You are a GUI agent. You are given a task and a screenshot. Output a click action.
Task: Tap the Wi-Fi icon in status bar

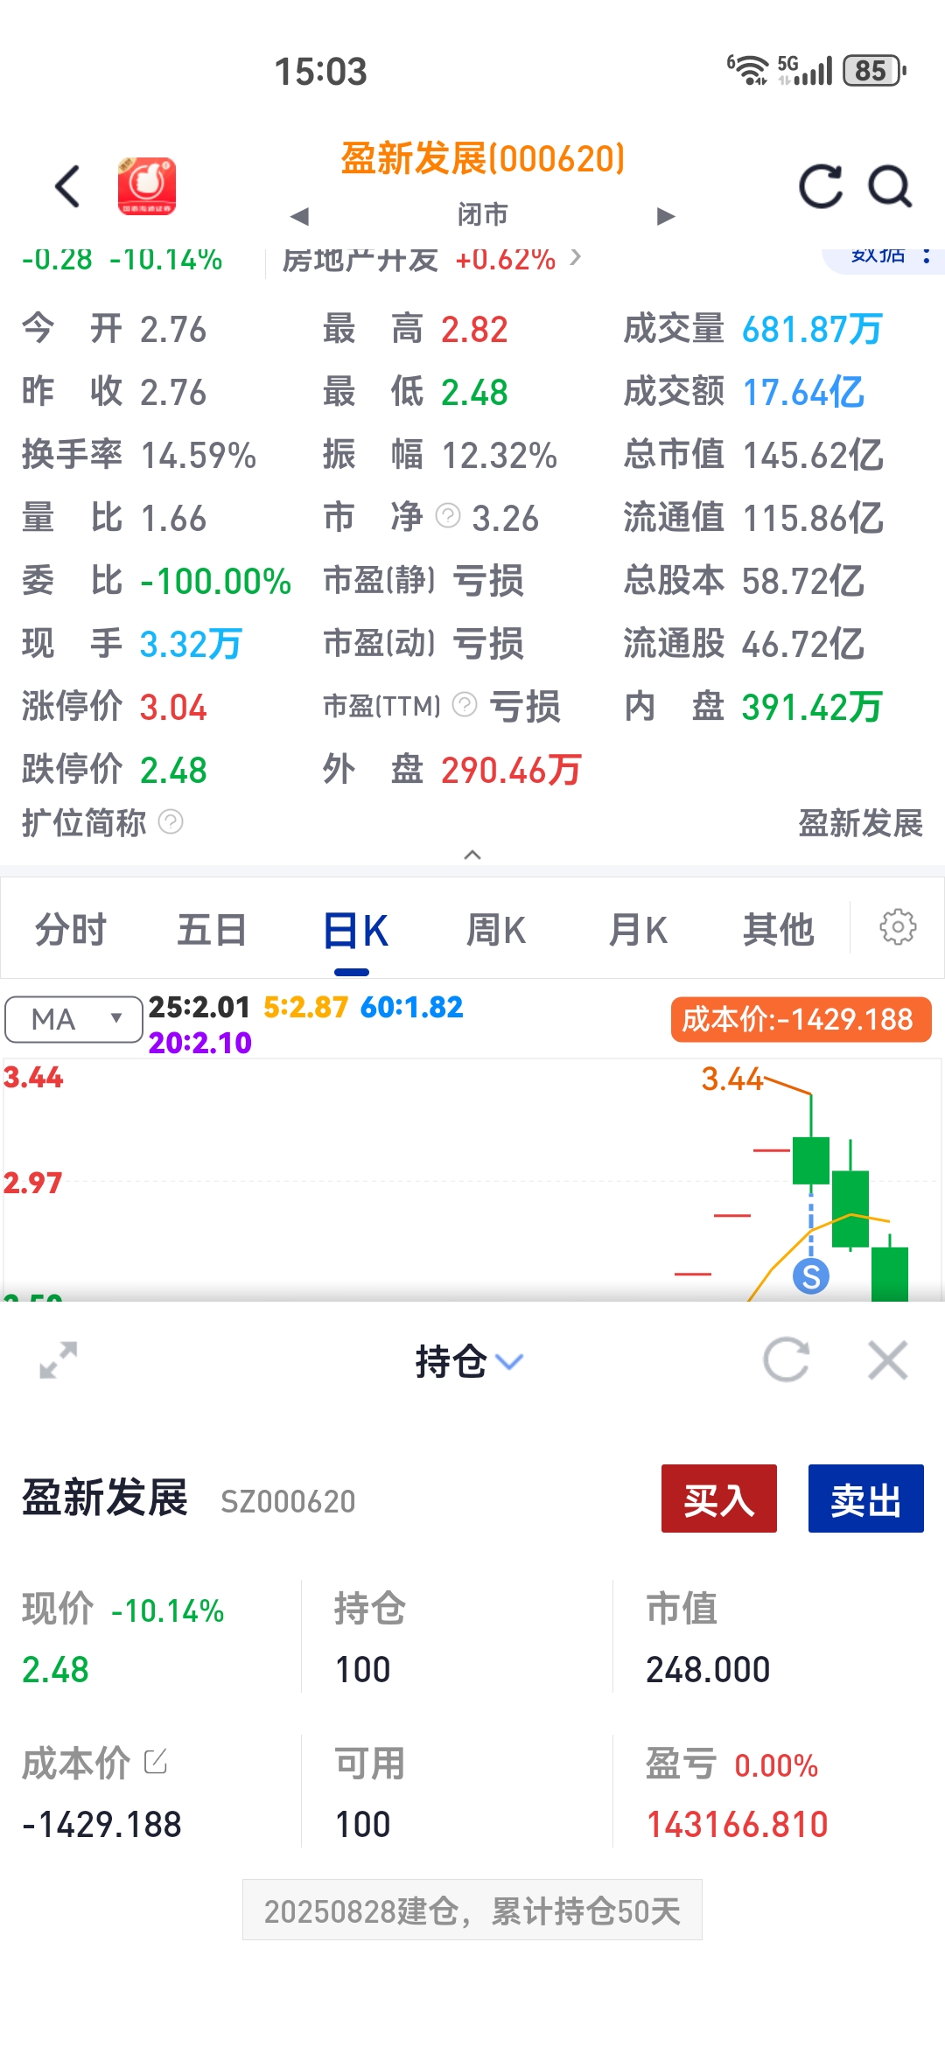748,70
